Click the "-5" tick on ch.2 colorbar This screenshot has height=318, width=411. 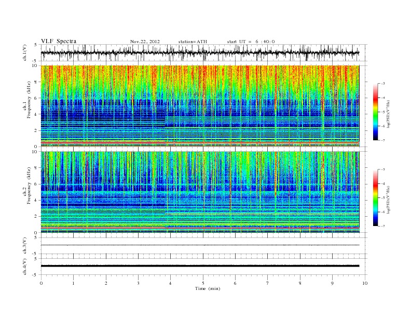pyautogui.click(x=383, y=197)
